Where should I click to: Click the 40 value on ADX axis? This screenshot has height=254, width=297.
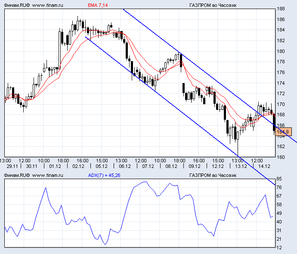point(279,222)
